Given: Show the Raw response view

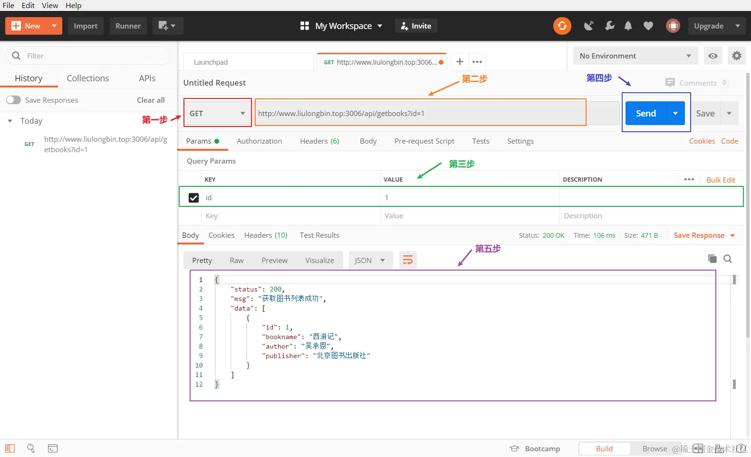Looking at the screenshot, I should [237, 260].
